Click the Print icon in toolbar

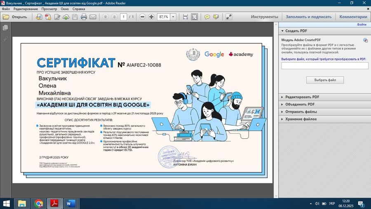click(84, 17)
